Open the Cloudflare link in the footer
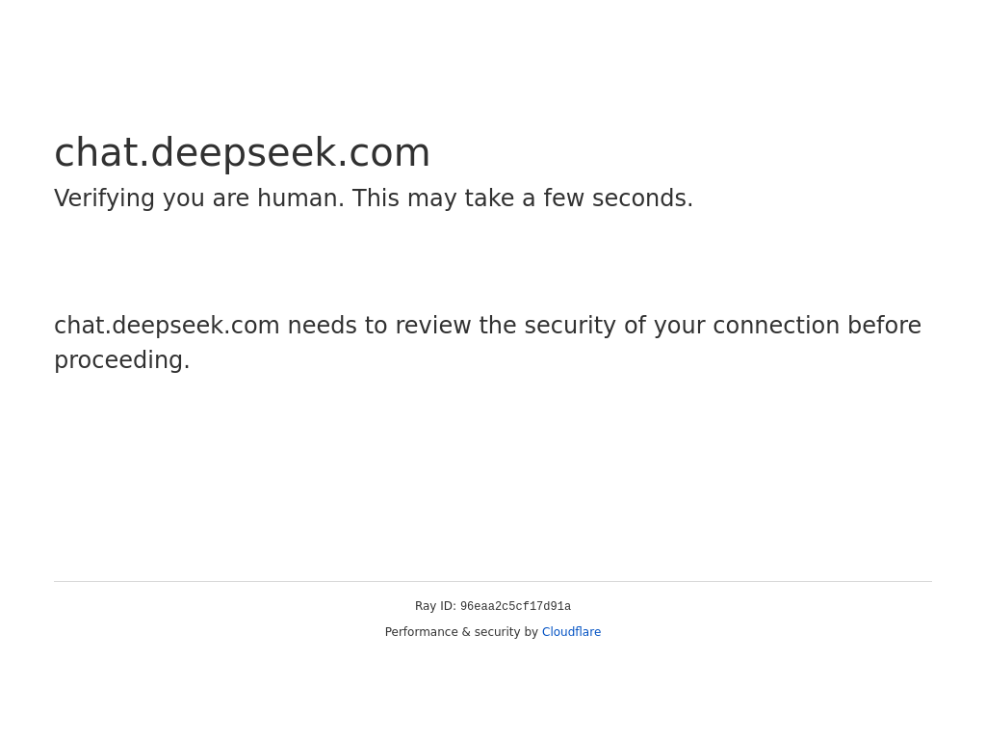The width and height of the screenshot is (986, 740). coord(571,632)
